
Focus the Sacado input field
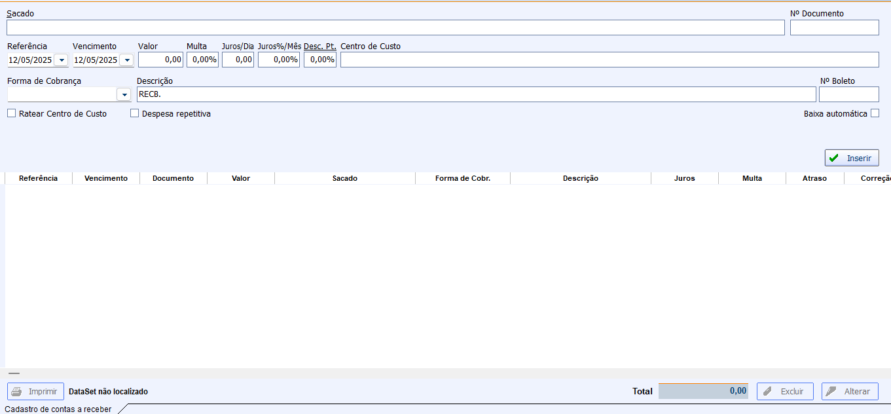point(395,28)
